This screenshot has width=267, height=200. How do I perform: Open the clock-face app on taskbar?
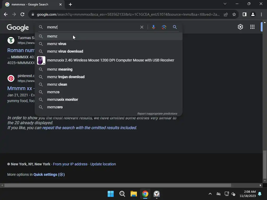click(x=157, y=194)
